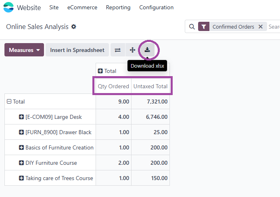Click the Expand all move icon

pos(132,50)
